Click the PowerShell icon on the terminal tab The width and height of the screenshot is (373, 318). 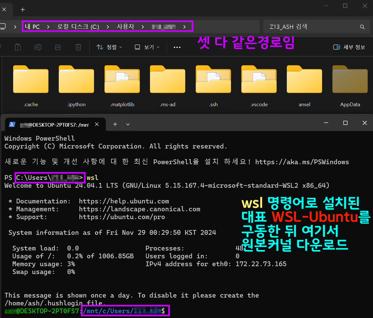pos(12,124)
